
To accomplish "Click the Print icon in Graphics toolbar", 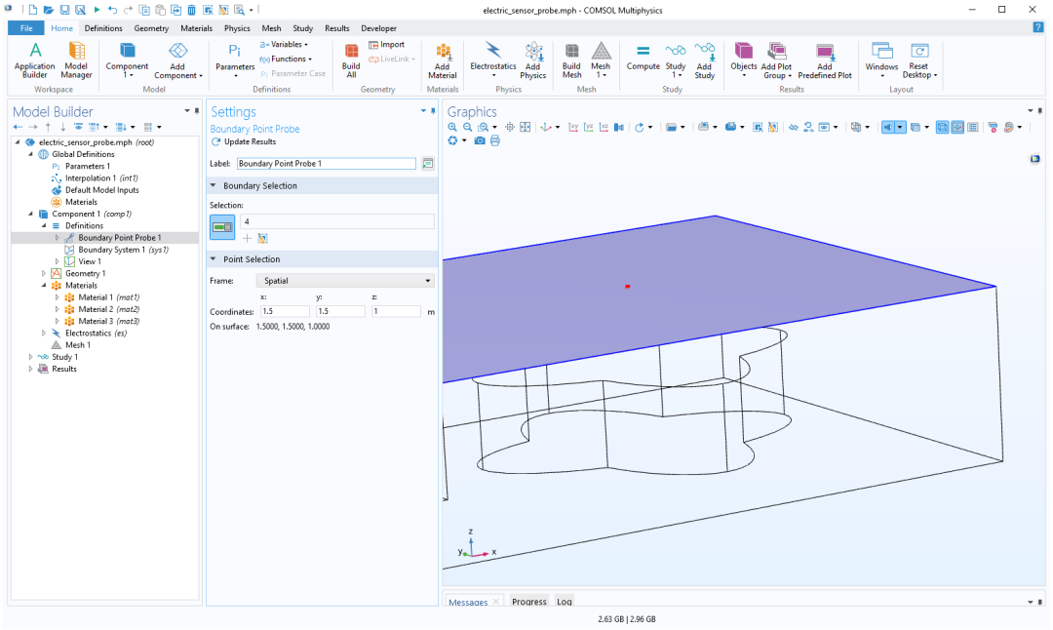I will (x=494, y=140).
